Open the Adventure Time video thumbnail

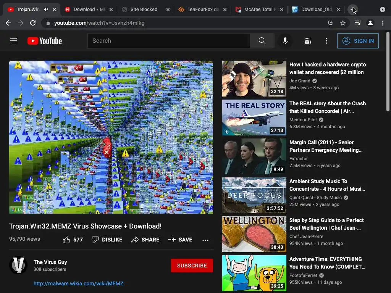tap(254, 273)
